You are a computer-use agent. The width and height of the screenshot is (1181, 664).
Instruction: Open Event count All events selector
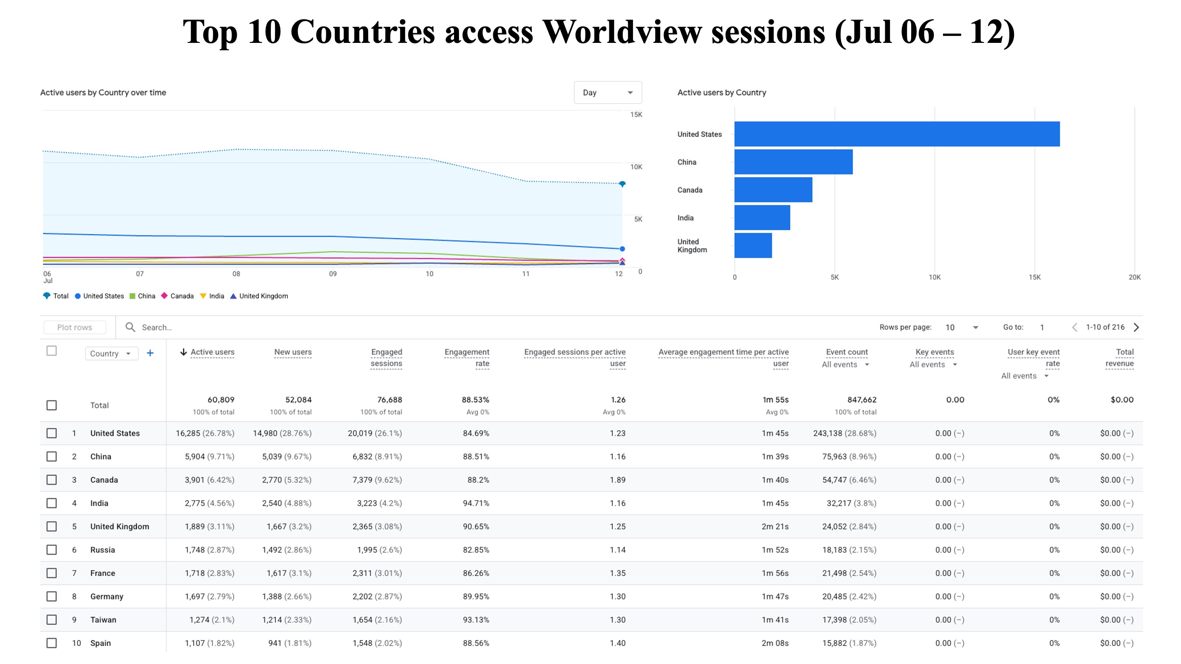(845, 365)
